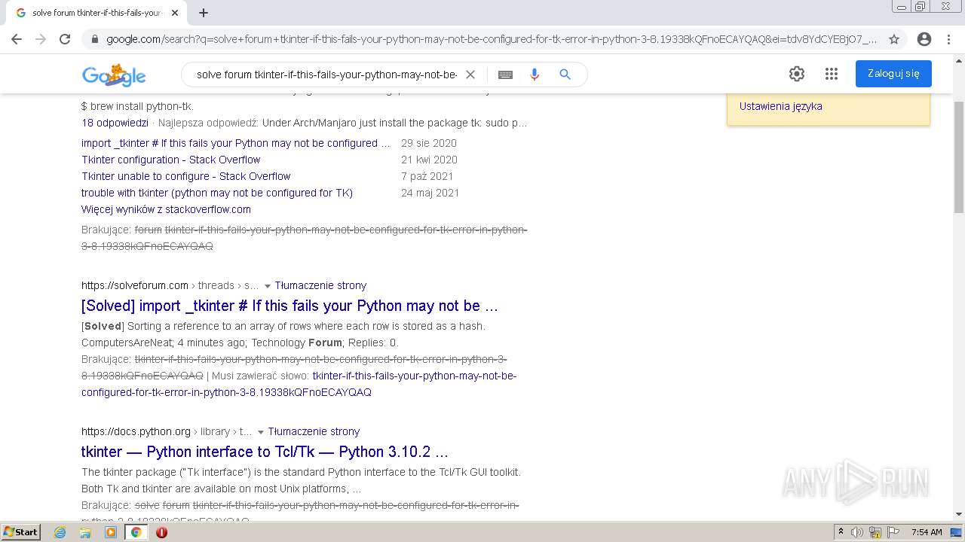The height and width of the screenshot is (542, 965).
Task: Click the vertical scrollbar thumb
Action: 959,156
